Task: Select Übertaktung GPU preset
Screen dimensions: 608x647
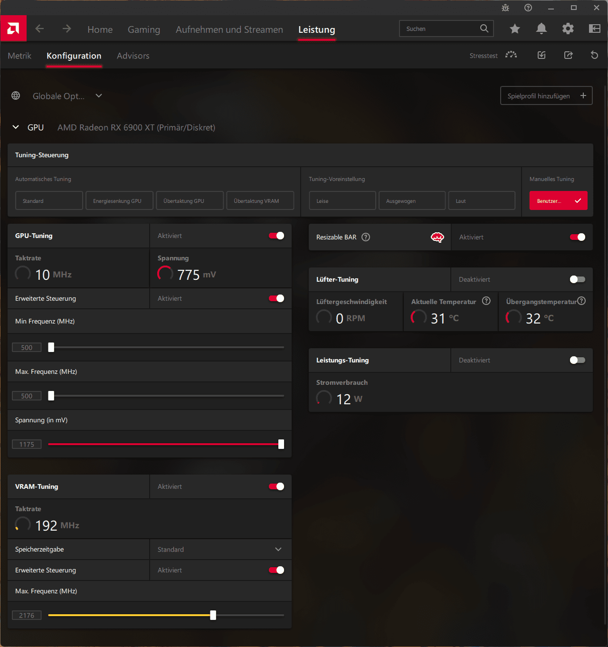Action: [190, 200]
